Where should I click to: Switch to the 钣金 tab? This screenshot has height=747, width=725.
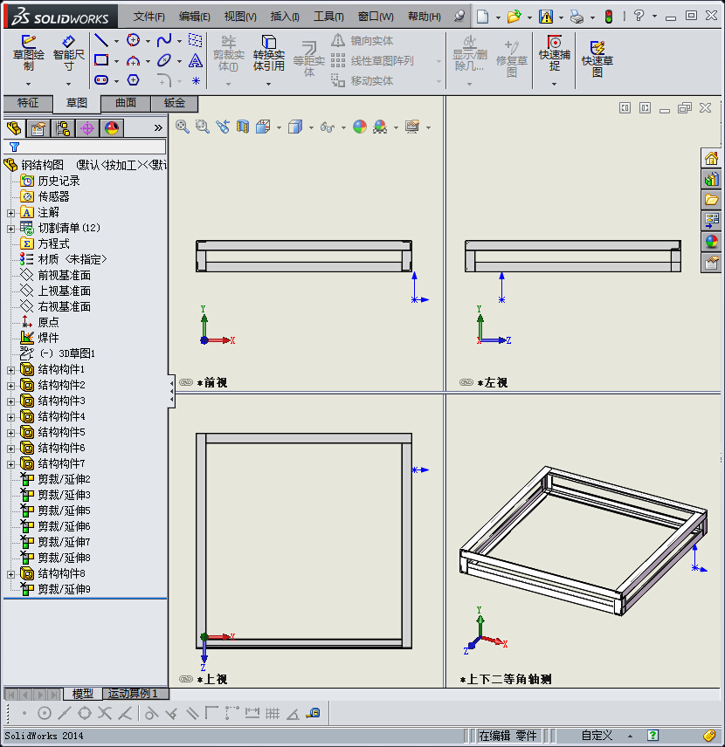click(175, 103)
